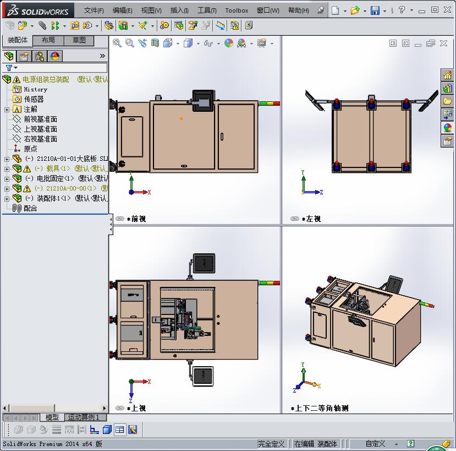Click the Zoom to Area icon

(x=130, y=43)
